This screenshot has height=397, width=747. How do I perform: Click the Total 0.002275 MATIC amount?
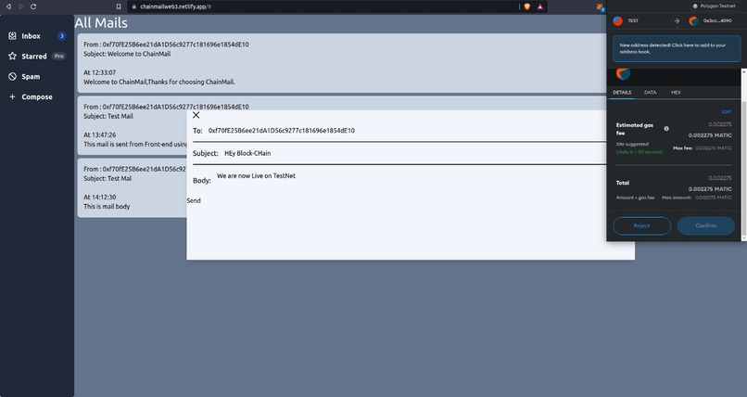pyautogui.click(x=710, y=189)
